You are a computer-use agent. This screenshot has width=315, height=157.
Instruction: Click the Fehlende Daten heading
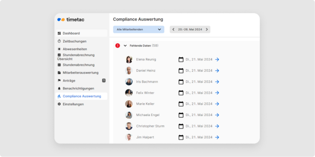(140, 46)
